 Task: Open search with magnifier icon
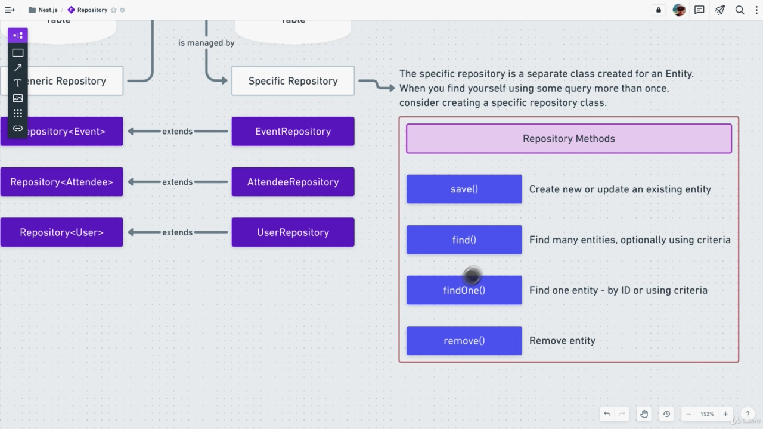pyautogui.click(x=740, y=10)
